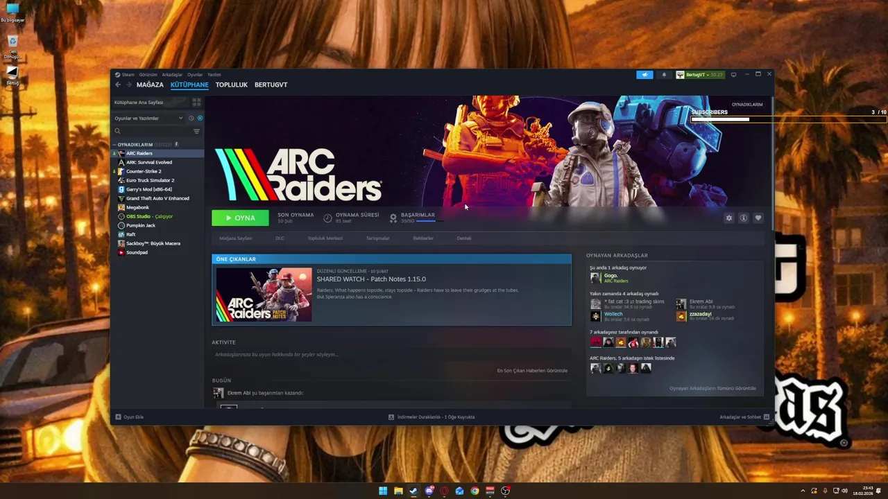Open the SHARED WATCH patch notes thumbnail
This screenshot has height=499, width=888.
tap(264, 295)
